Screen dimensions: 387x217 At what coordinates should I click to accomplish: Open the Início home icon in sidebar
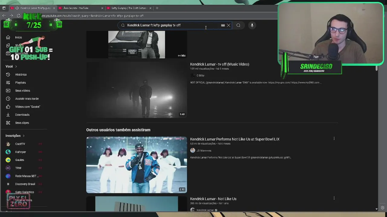tap(8, 37)
